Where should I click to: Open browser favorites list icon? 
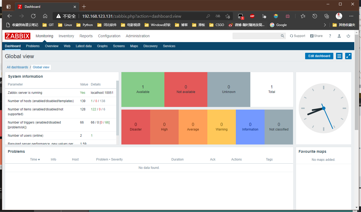pyautogui.click(x=303, y=16)
